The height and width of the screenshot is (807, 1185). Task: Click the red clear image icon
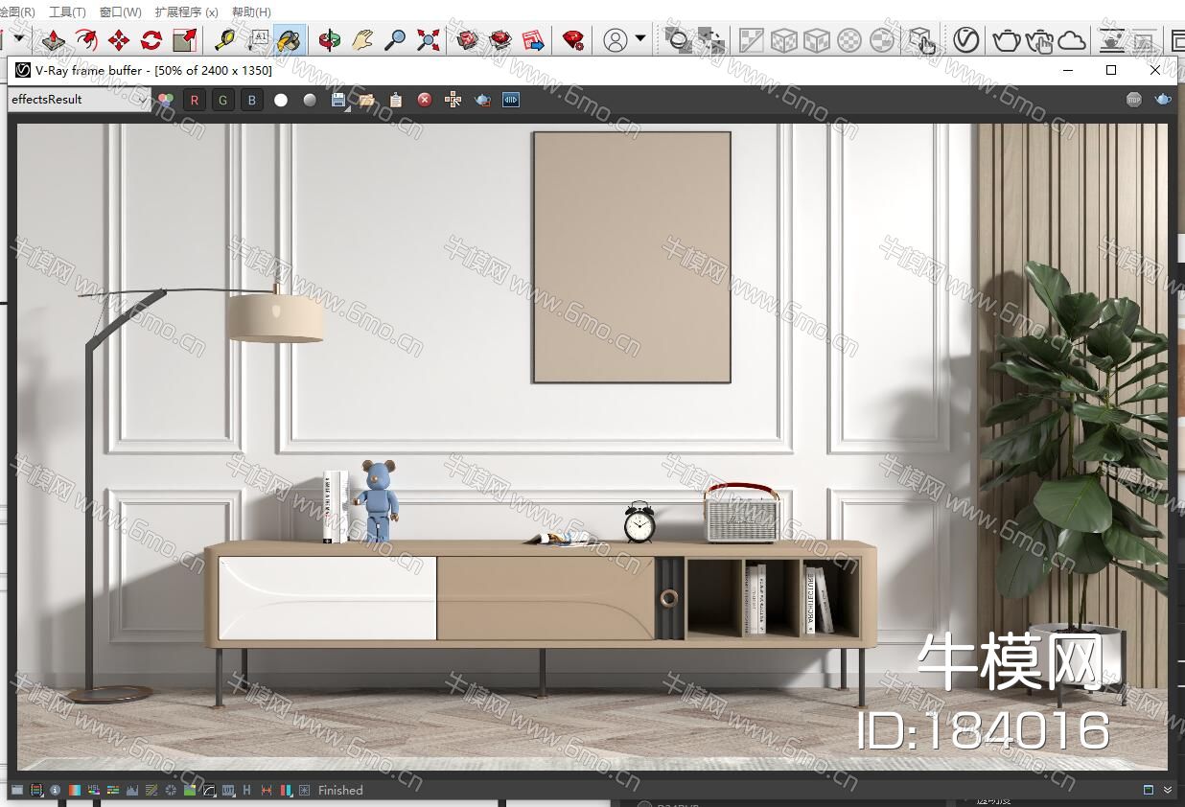[424, 100]
